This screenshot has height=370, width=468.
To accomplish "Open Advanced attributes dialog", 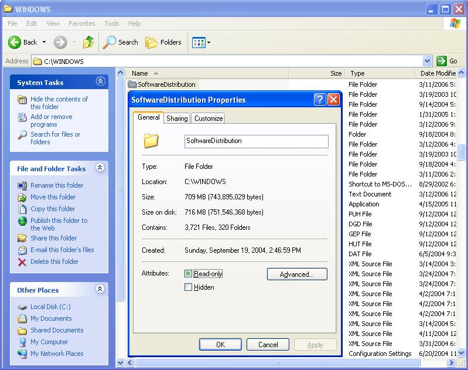I will point(297,274).
